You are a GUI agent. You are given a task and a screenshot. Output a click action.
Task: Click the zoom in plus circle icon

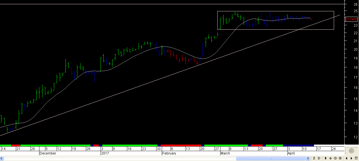(x=340, y=158)
